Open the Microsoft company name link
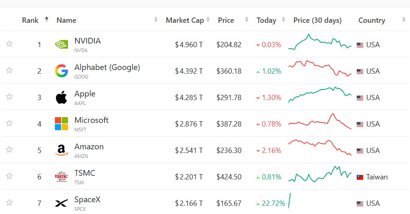Image resolution: width=410 pixels, height=214 pixels. pyautogui.click(x=92, y=120)
